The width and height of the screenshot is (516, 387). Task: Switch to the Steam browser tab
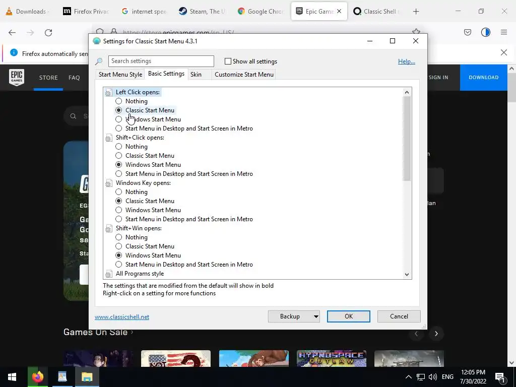(202, 12)
